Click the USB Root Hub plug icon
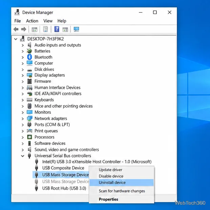 [x=37, y=188]
